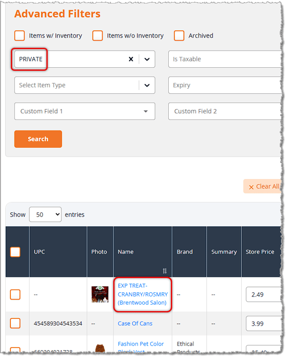Image resolution: width=288 pixels, height=358 pixels.
Task: Edit the 2.49 store price field
Action: click(263, 294)
